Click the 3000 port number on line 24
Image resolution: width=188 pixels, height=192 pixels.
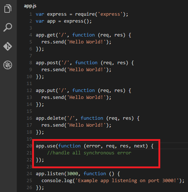[72, 174]
